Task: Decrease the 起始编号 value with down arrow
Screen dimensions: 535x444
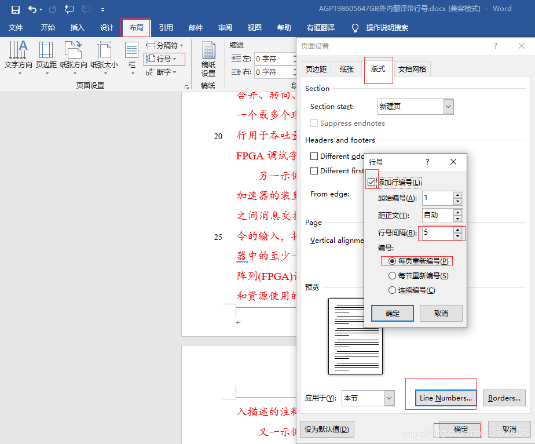Action: pos(458,201)
